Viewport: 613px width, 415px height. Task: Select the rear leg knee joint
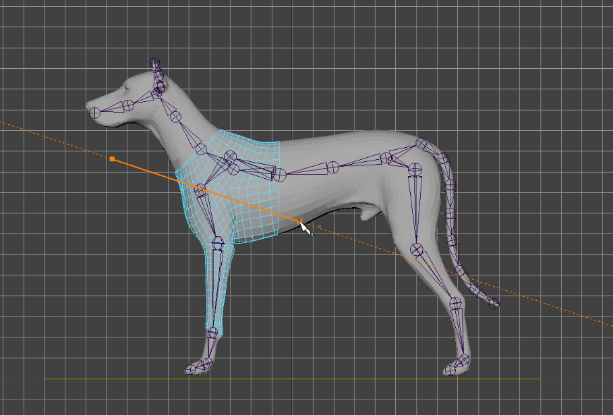pyautogui.click(x=417, y=250)
